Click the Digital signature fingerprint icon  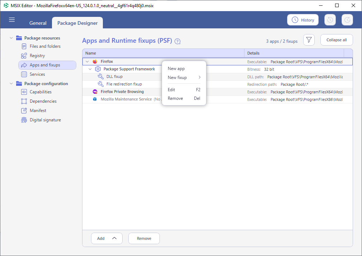pyautogui.click(x=24, y=120)
